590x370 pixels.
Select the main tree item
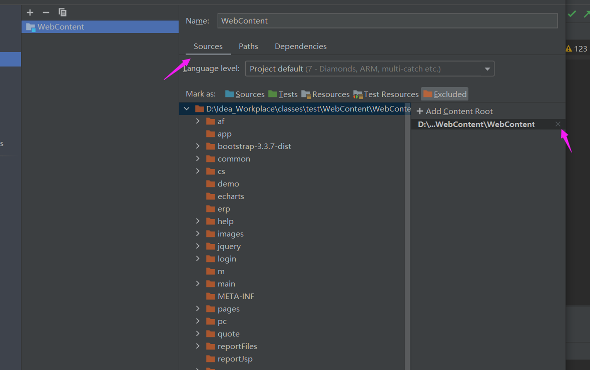coord(226,283)
